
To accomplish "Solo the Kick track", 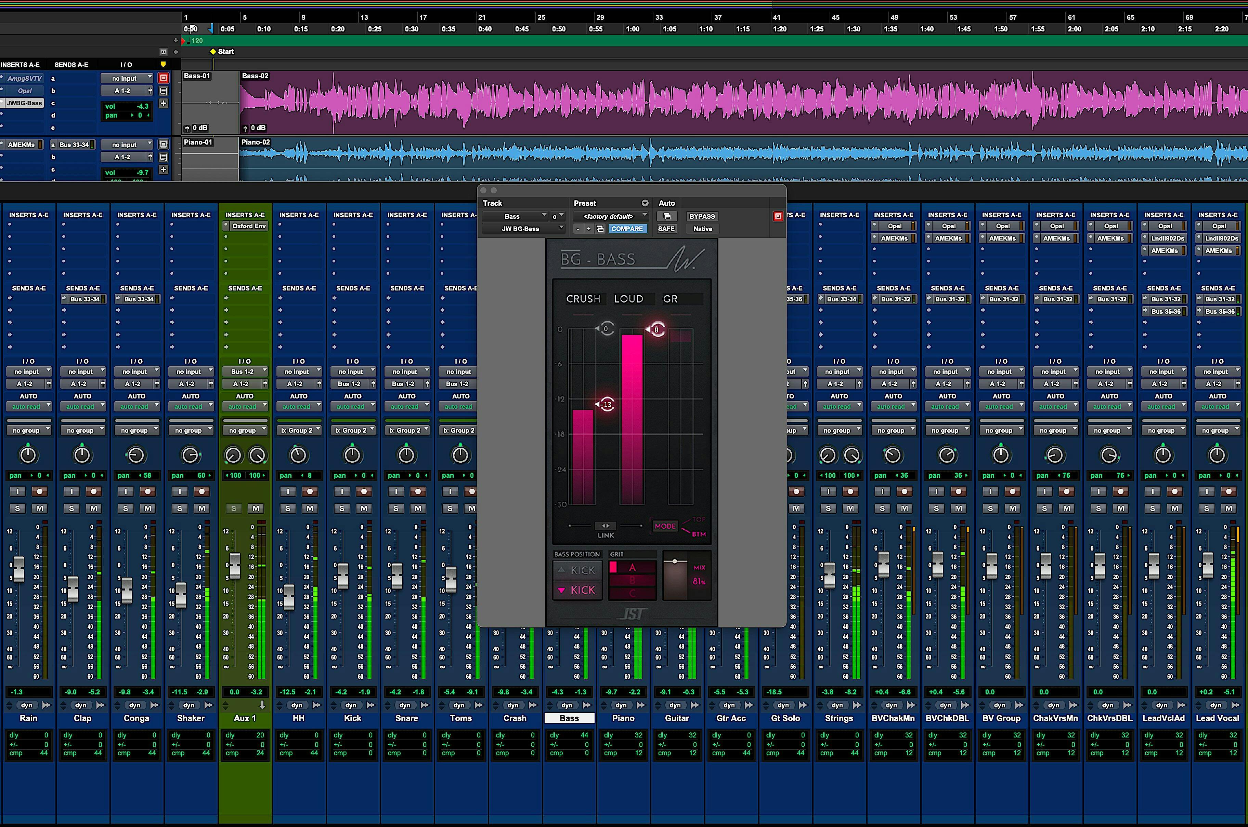I will point(342,509).
